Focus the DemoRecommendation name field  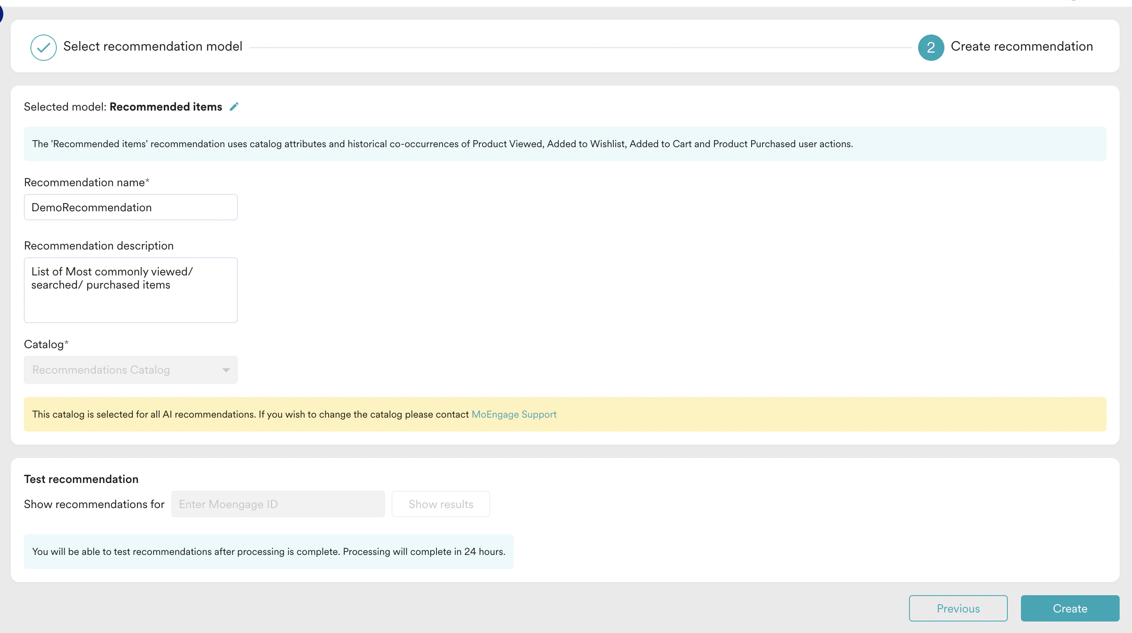point(130,207)
